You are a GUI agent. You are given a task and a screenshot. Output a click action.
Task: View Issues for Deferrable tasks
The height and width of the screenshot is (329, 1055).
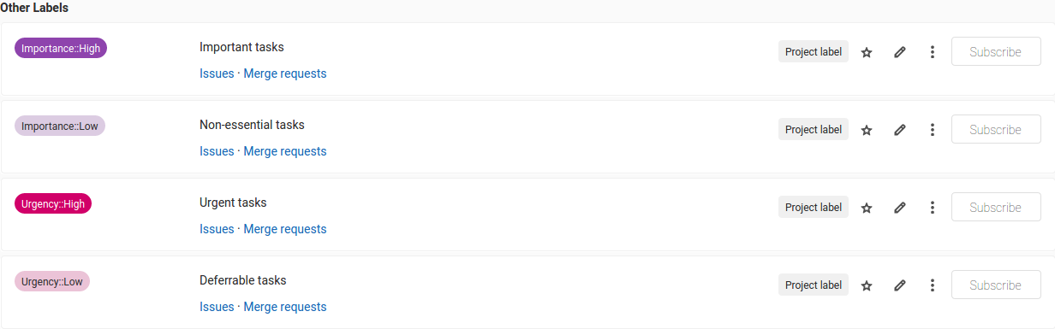[217, 307]
